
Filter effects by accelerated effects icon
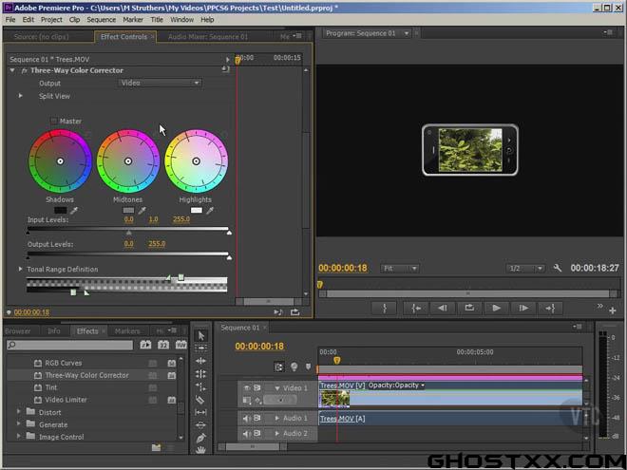[145, 345]
